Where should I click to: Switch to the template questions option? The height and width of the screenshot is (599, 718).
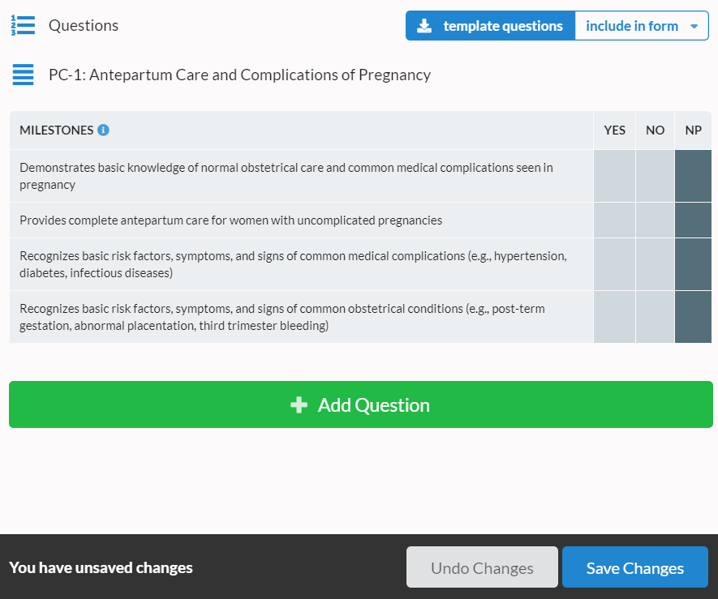click(x=489, y=25)
